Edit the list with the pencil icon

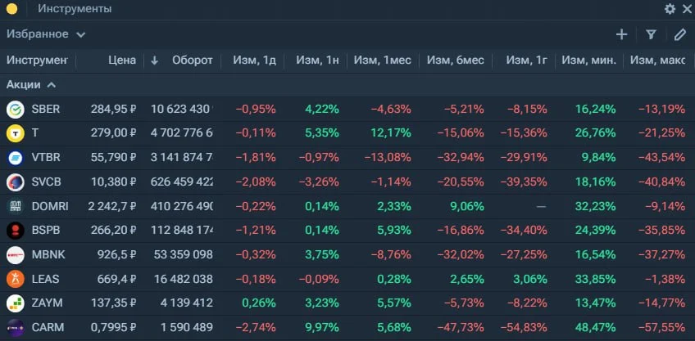[x=680, y=34]
